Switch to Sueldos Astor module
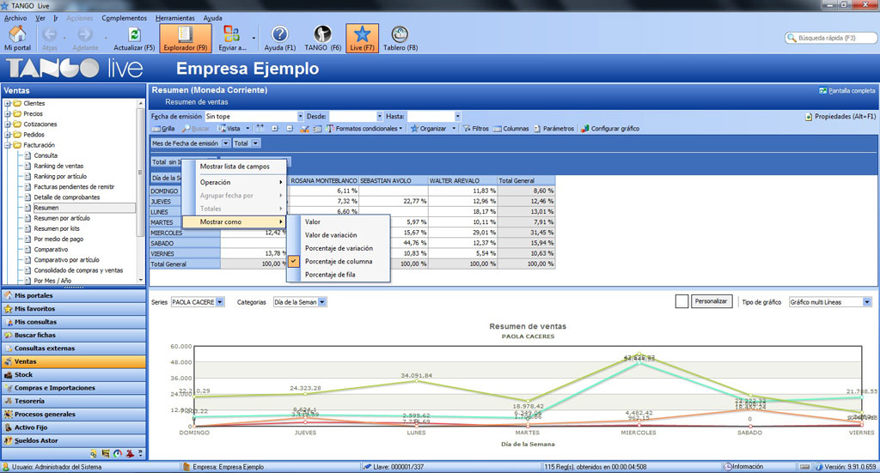This screenshot has height=473, width=880. 74,440
